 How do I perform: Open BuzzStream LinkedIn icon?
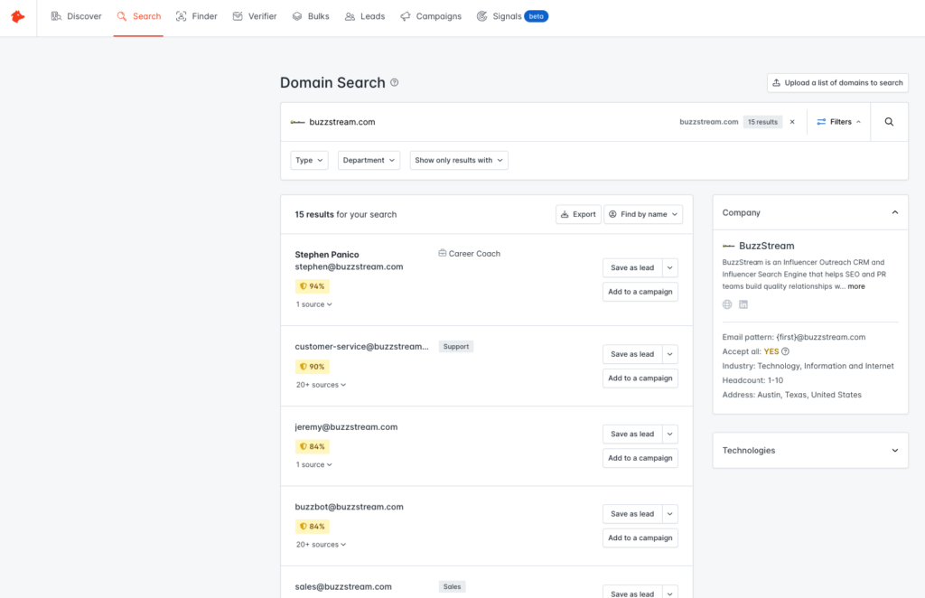coord(743,304)
